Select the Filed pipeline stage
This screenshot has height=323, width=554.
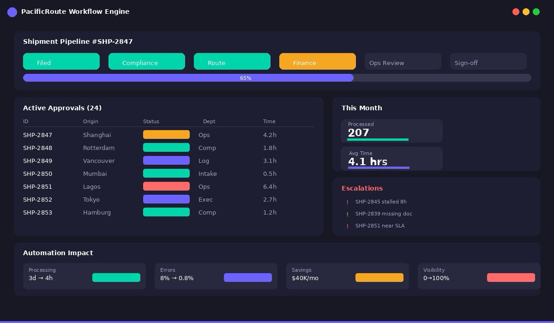pos(61,61)
